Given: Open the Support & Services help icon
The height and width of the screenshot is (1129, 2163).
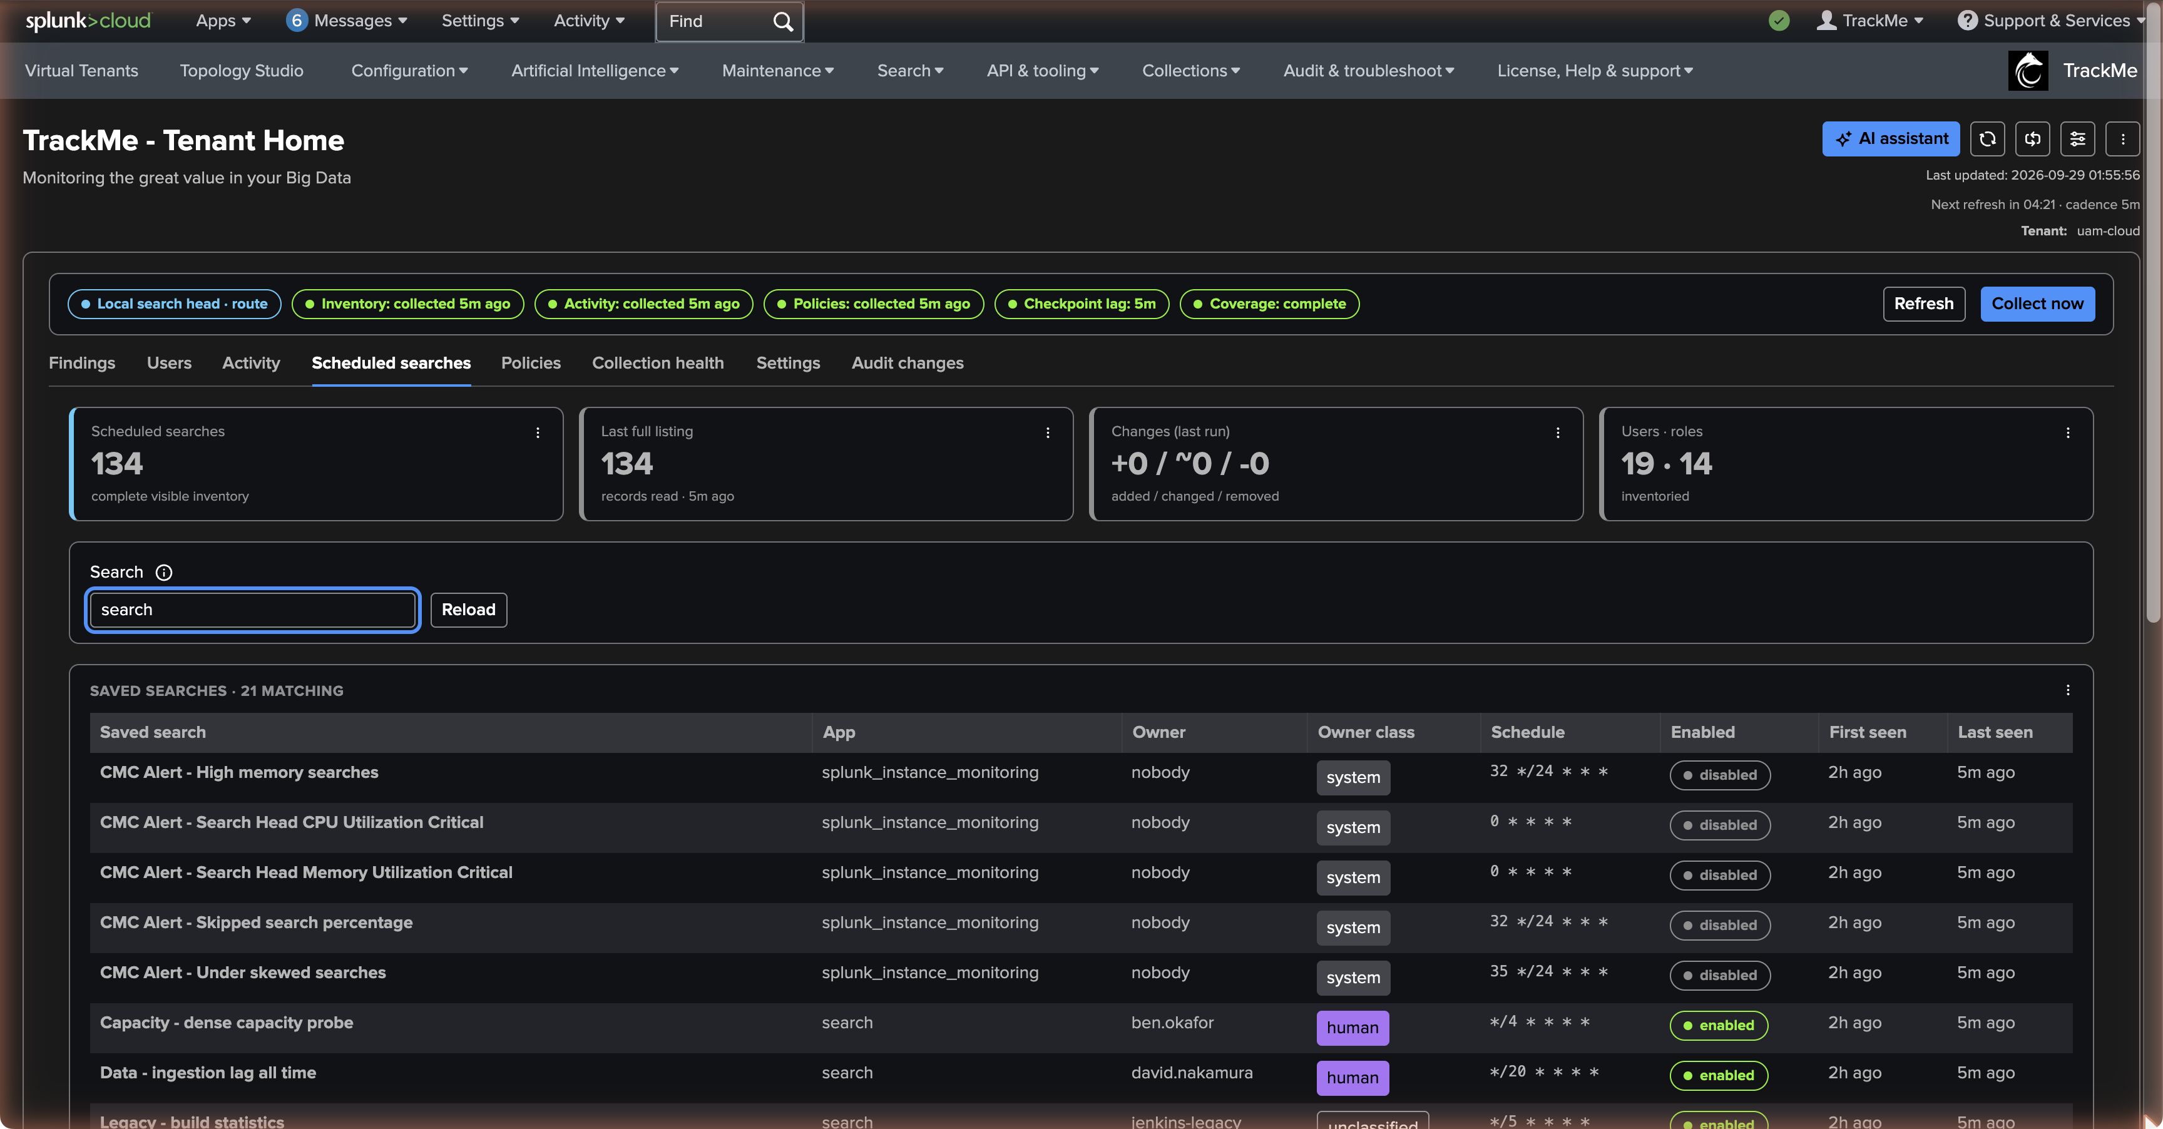Looking at the screenshot, I should (x=1967, y=21).
